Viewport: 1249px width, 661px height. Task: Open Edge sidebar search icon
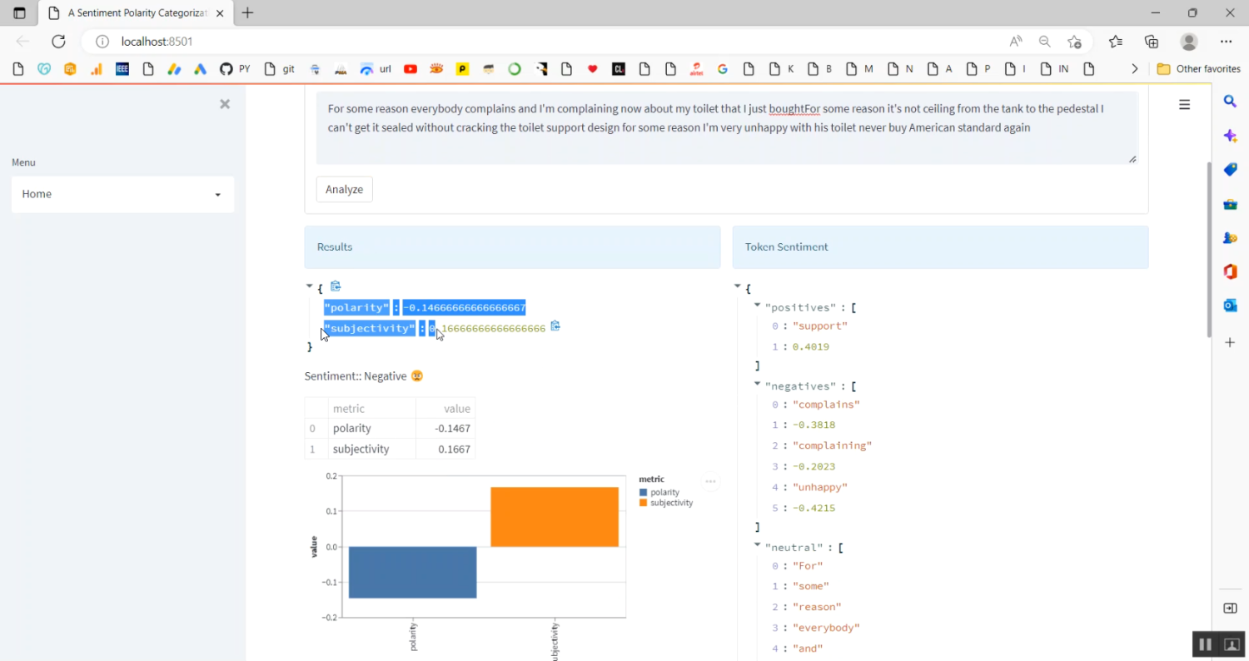coord(1230,102)
